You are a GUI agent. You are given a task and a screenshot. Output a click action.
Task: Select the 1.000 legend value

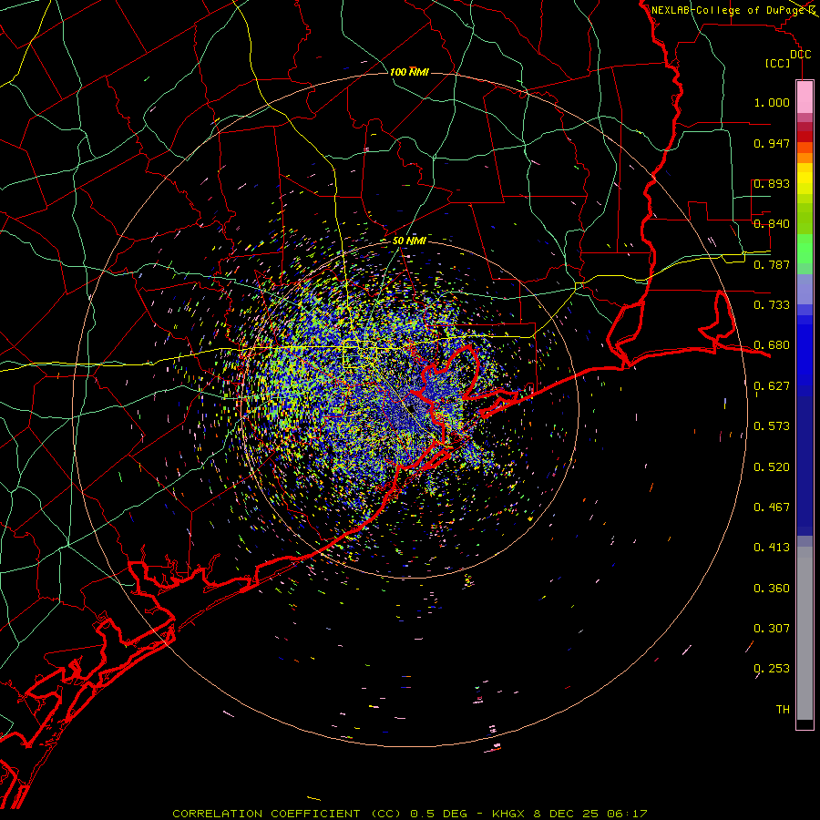[772, 102]
